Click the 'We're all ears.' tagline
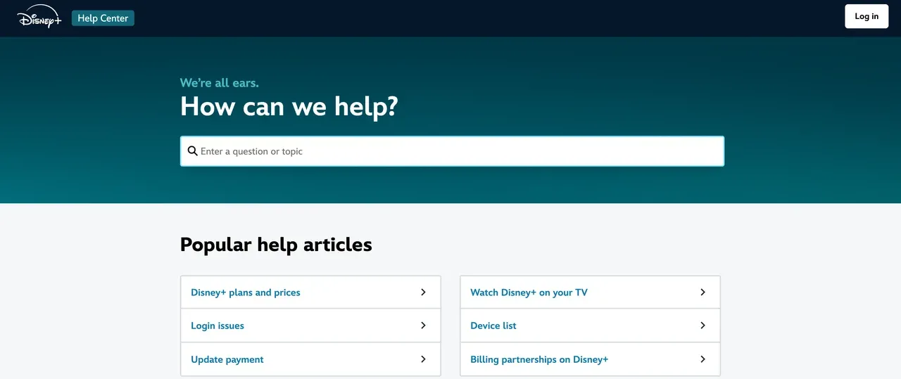Image resolution: width=901 pixels, height=379 pixels. coord(220,83)
